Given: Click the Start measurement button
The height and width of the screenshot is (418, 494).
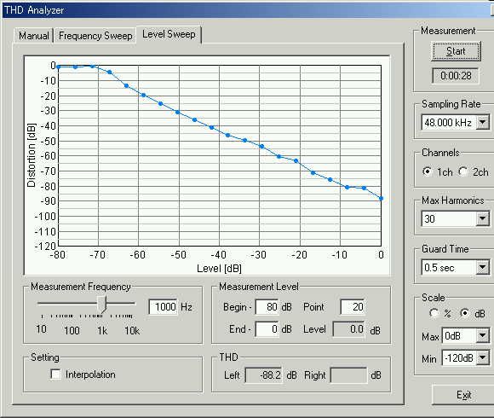Looking at the screenshot, I should [456, 51].
